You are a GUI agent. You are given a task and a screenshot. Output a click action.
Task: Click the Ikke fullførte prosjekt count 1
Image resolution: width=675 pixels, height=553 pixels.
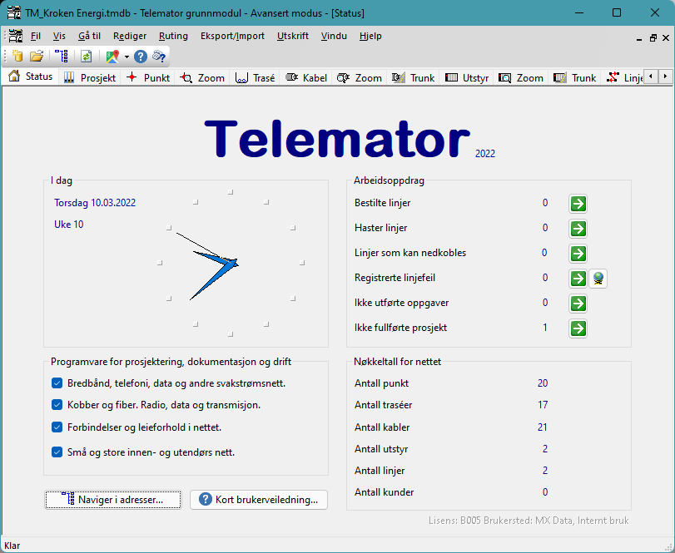tap(545, 328)
